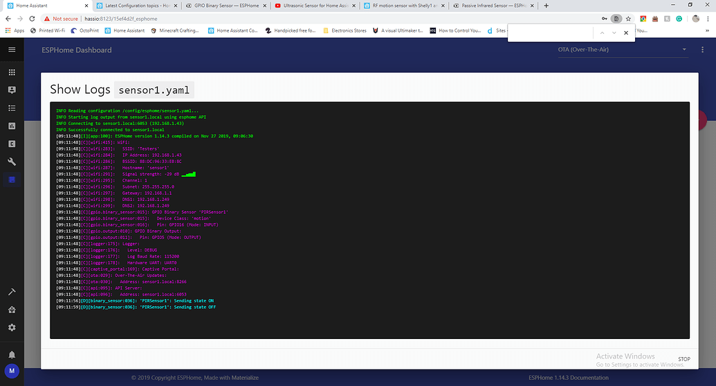The image size is (716, 386).
Task: Open user profile M avatar
Action: click(12, 371)
